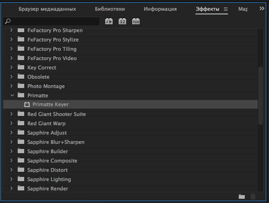
Task: Expand Key Correct folder
Action: pyautogui.click(x=11, y=67)
